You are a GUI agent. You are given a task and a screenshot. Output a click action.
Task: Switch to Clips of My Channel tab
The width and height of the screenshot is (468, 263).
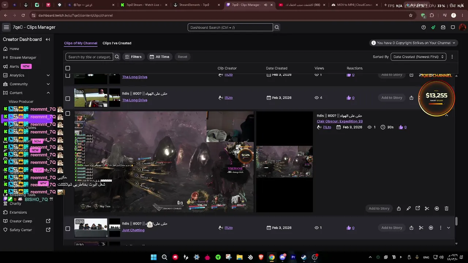tap(80, 43)
